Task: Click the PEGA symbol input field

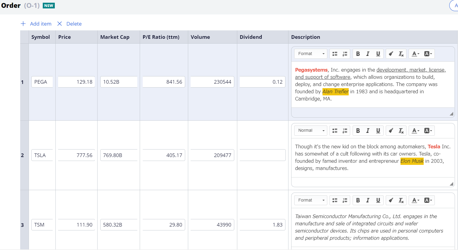Action: [42, 82]
